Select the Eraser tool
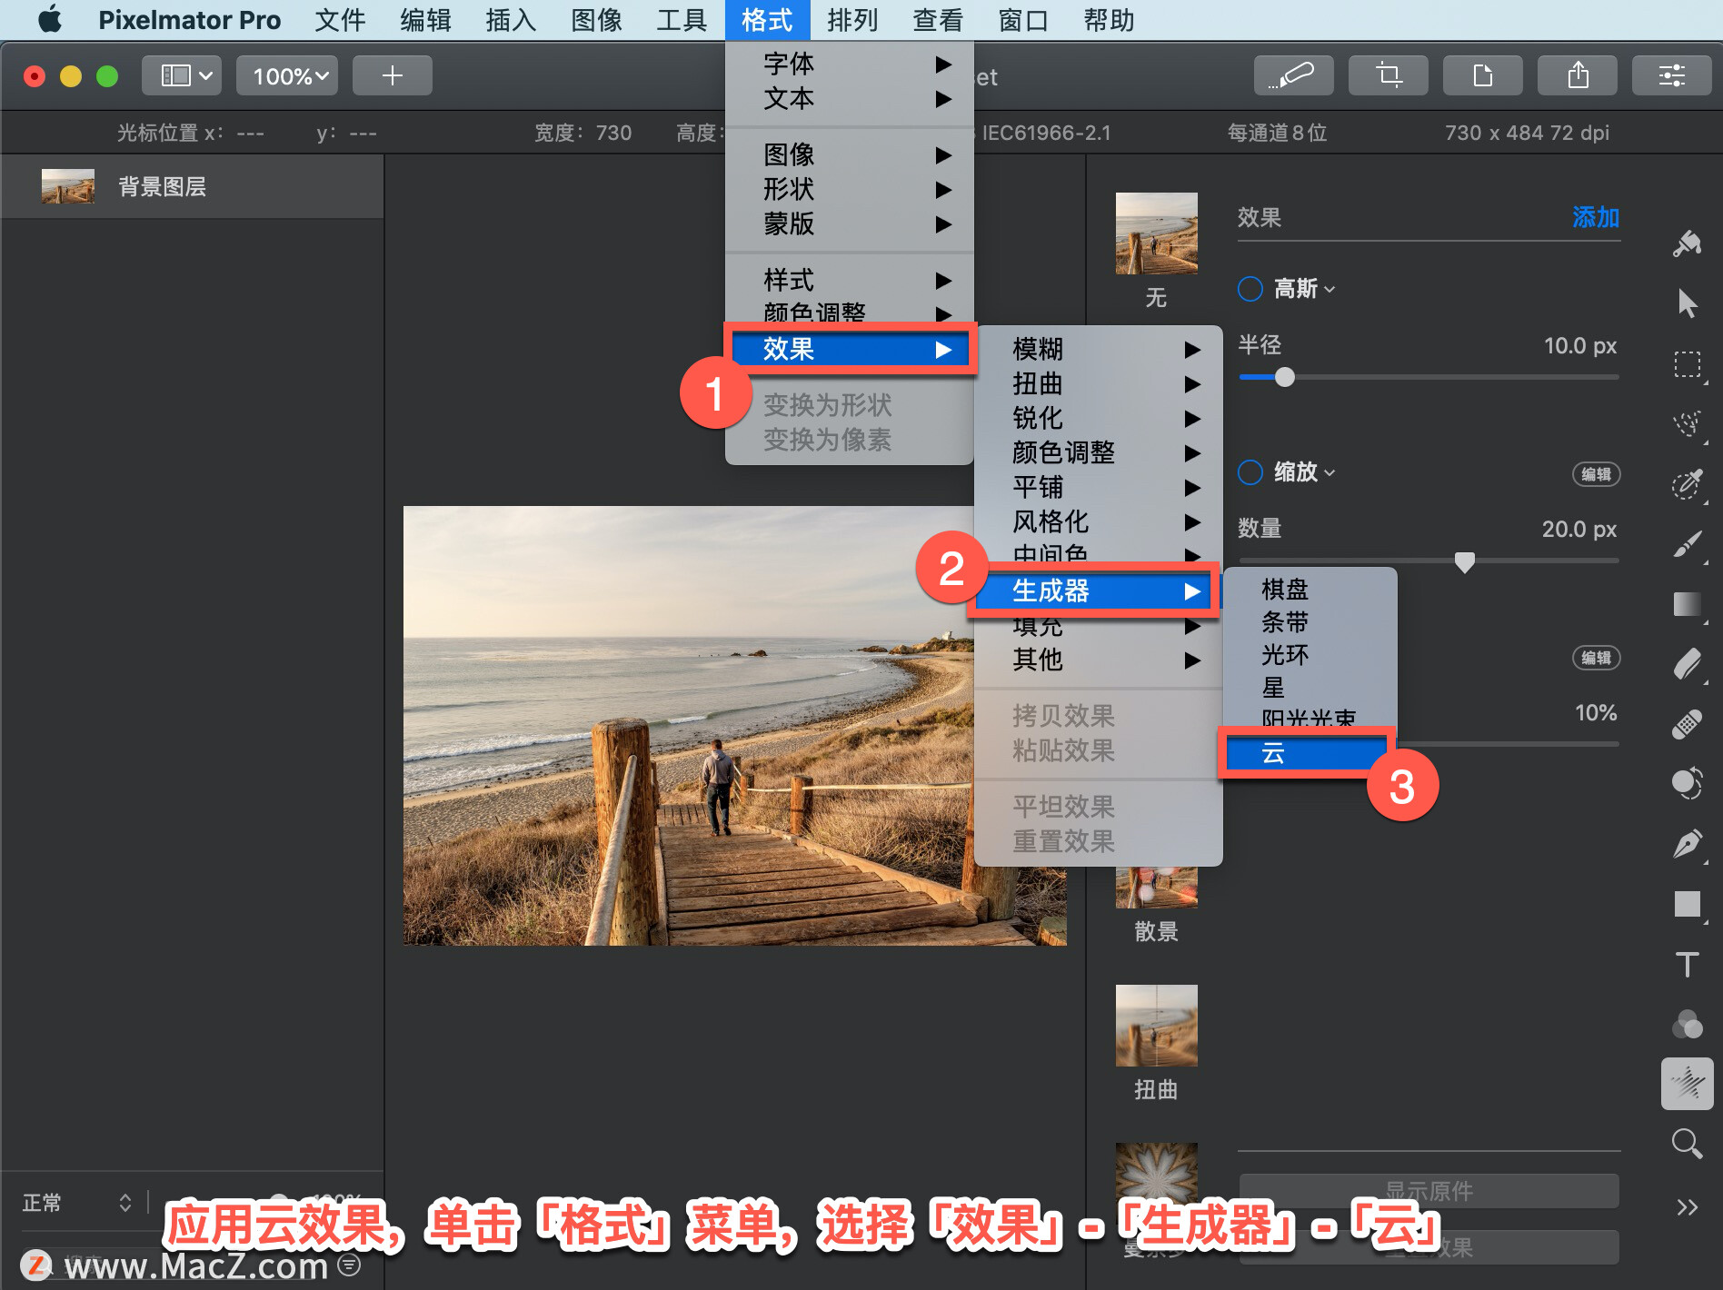The image size is (1723, 1290). tap(1688, 664)
